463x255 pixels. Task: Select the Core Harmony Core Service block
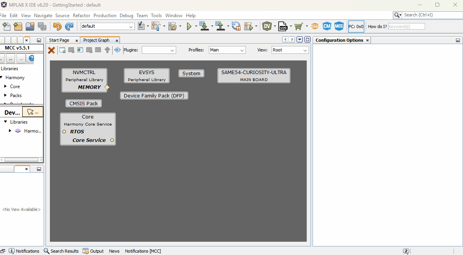88,129
